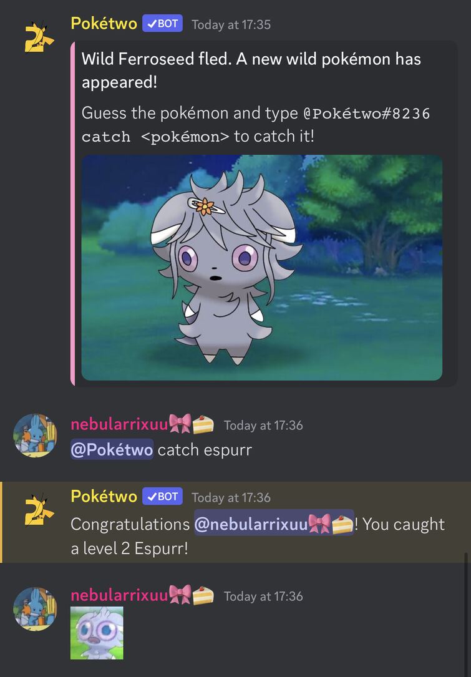Viewport: 471px width, 677px height.
Task: Click the Today at 17:35 timestamp
Action: [231, 24]
